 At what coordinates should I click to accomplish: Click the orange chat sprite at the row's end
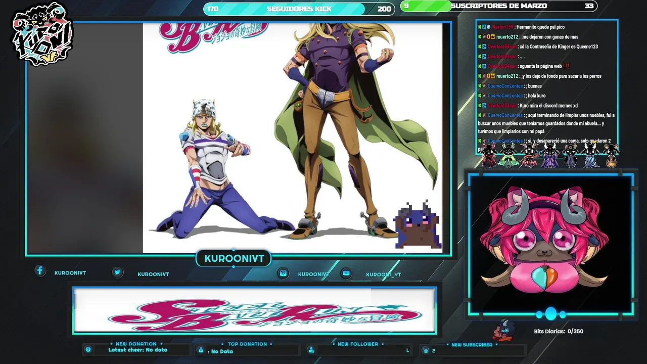click(x=611, y=156)
